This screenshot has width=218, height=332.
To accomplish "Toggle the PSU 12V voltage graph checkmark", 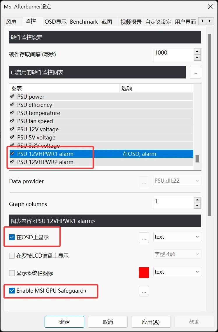I will click(12, 129).
